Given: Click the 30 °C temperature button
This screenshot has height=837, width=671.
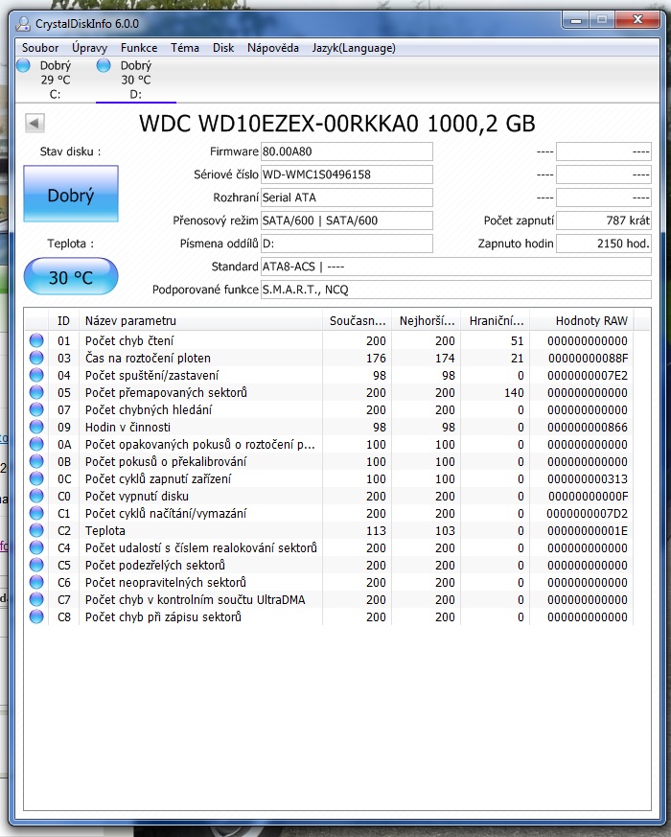Looking at the screenshot, I should pyautogui.click(x=71, y=277).
